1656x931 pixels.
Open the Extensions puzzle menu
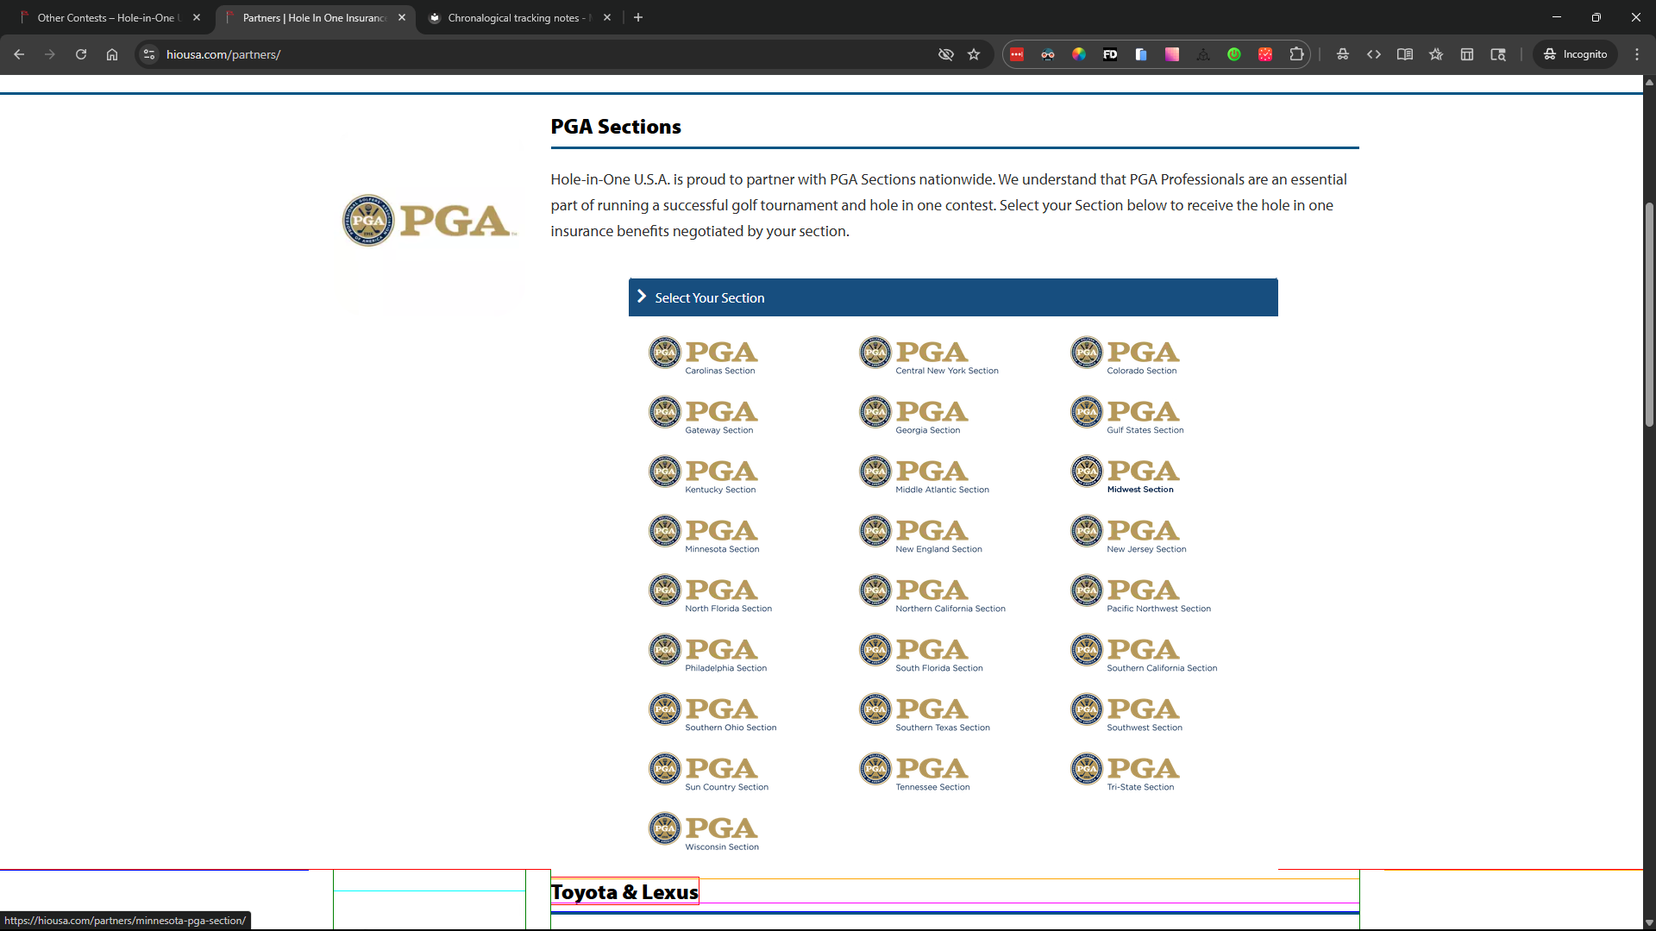[1296, 54]
